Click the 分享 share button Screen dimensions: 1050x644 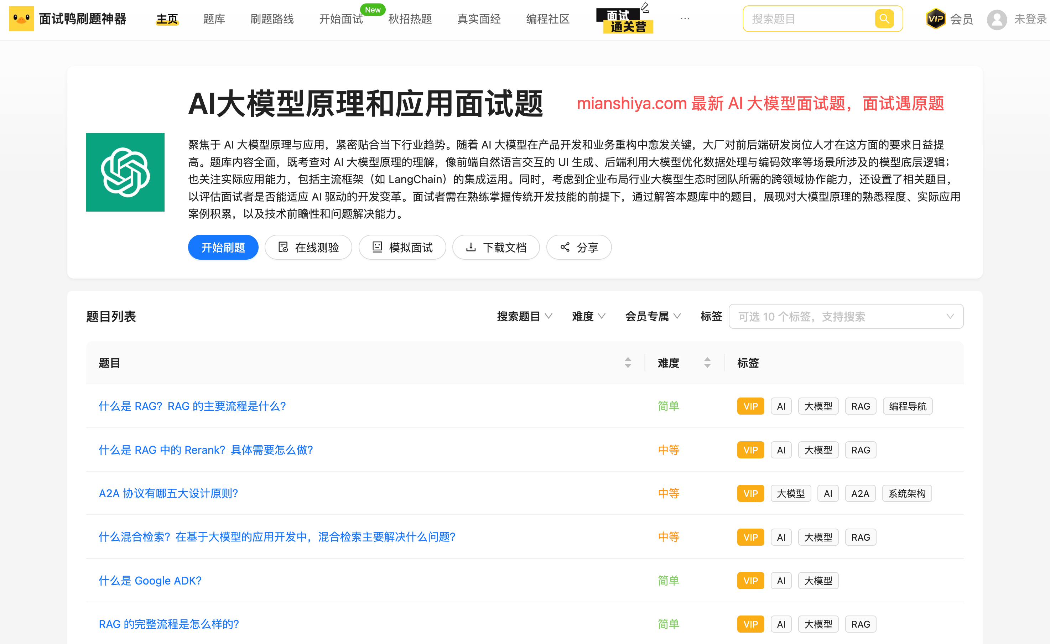[579, 247]
